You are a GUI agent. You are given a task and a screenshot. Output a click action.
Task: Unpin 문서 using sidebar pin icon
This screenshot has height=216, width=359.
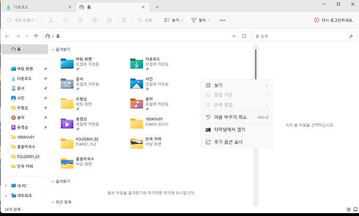click(45, 88)
